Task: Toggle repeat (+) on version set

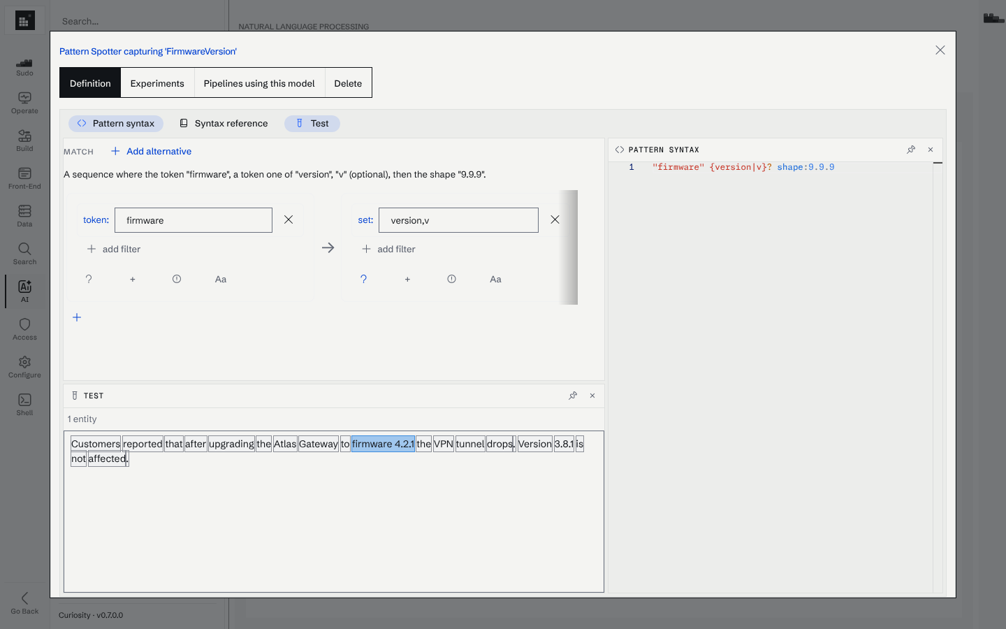Action: pyautogui.click(x=407, y=279)
